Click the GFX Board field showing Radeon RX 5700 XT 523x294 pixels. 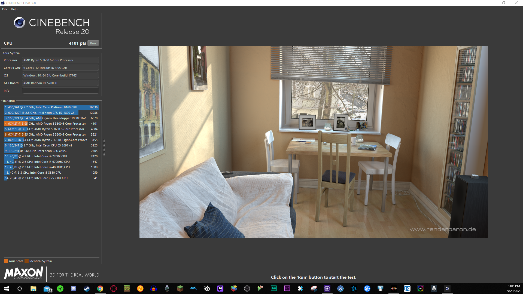point(60,83)
